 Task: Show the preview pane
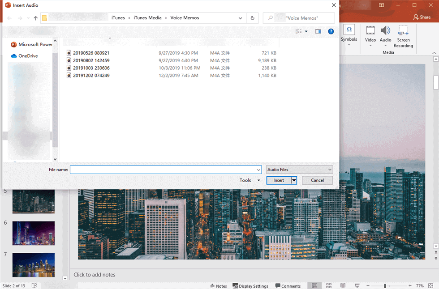point(318,31)
